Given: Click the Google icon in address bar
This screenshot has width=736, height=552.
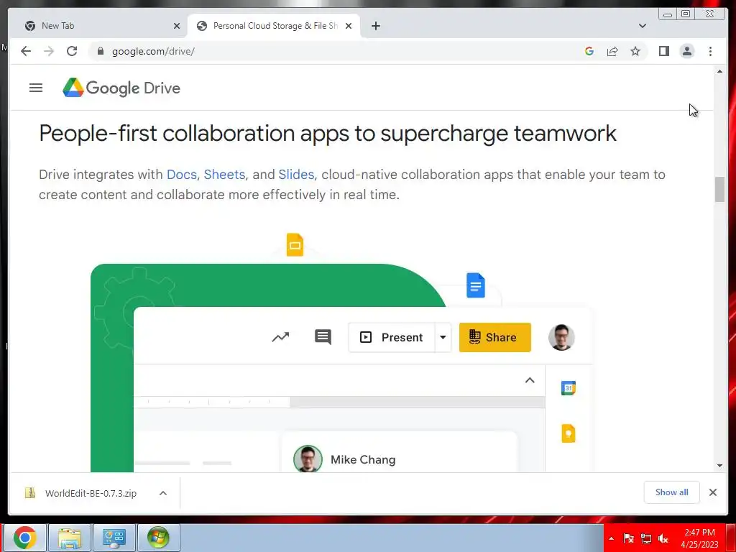Looking at the screenshot, I should point(589,51).
